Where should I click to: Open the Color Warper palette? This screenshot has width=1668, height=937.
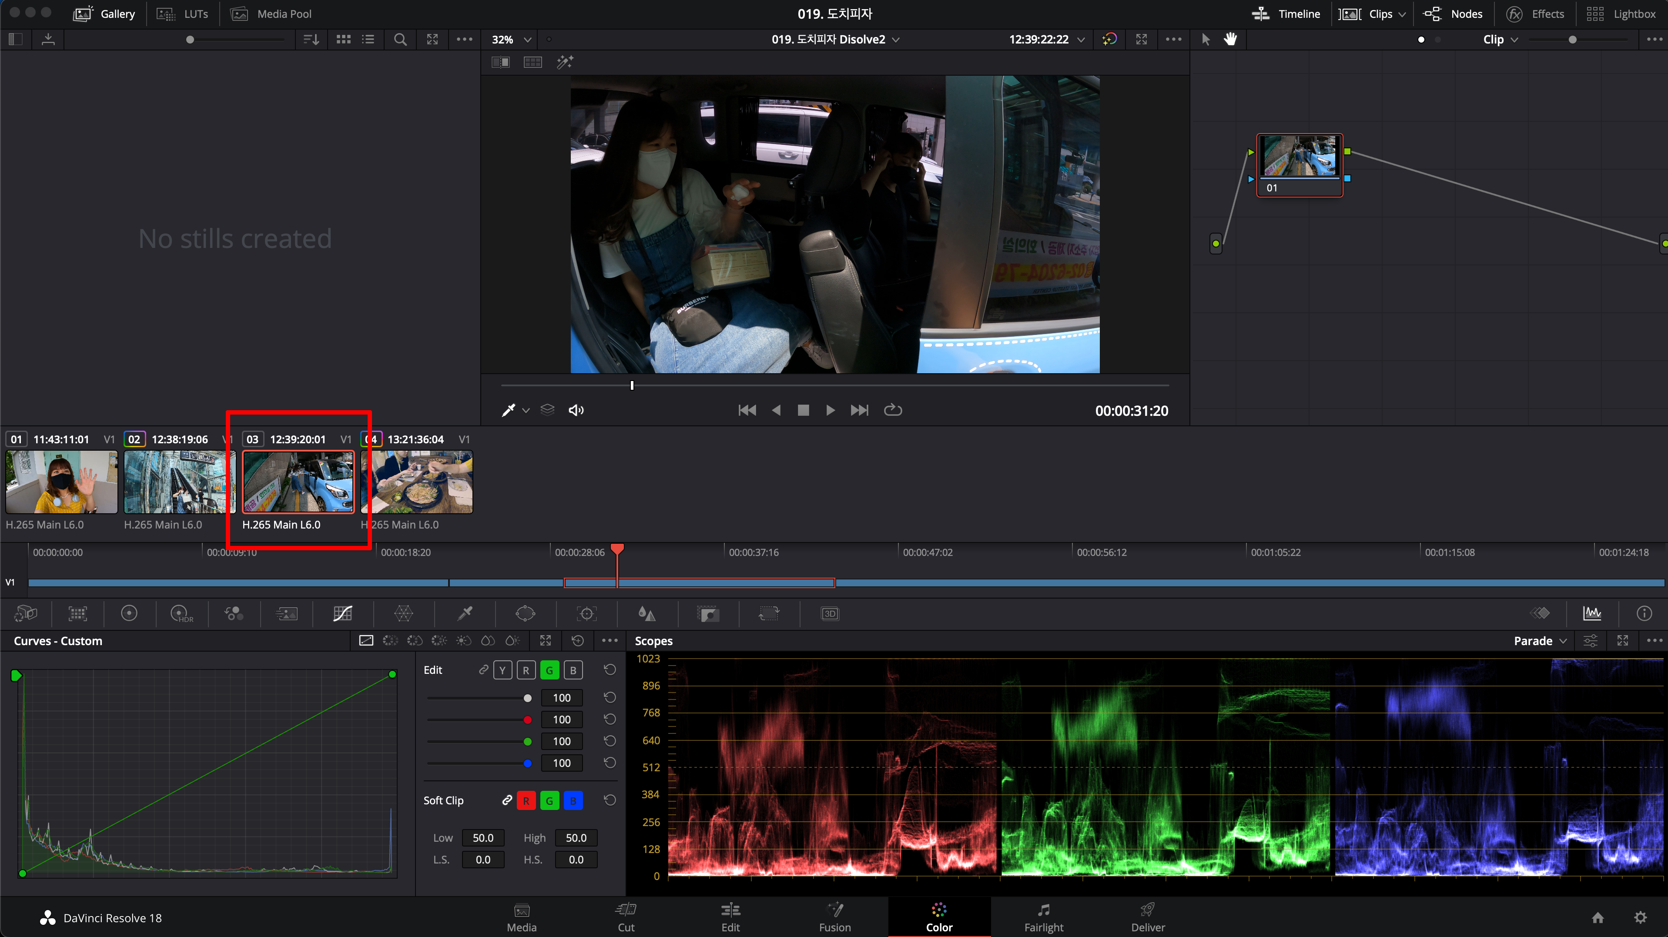[x=403, y=613]
